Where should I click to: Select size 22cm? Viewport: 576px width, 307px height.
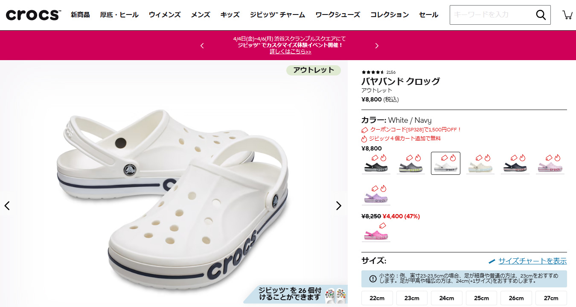coord(377,298)
